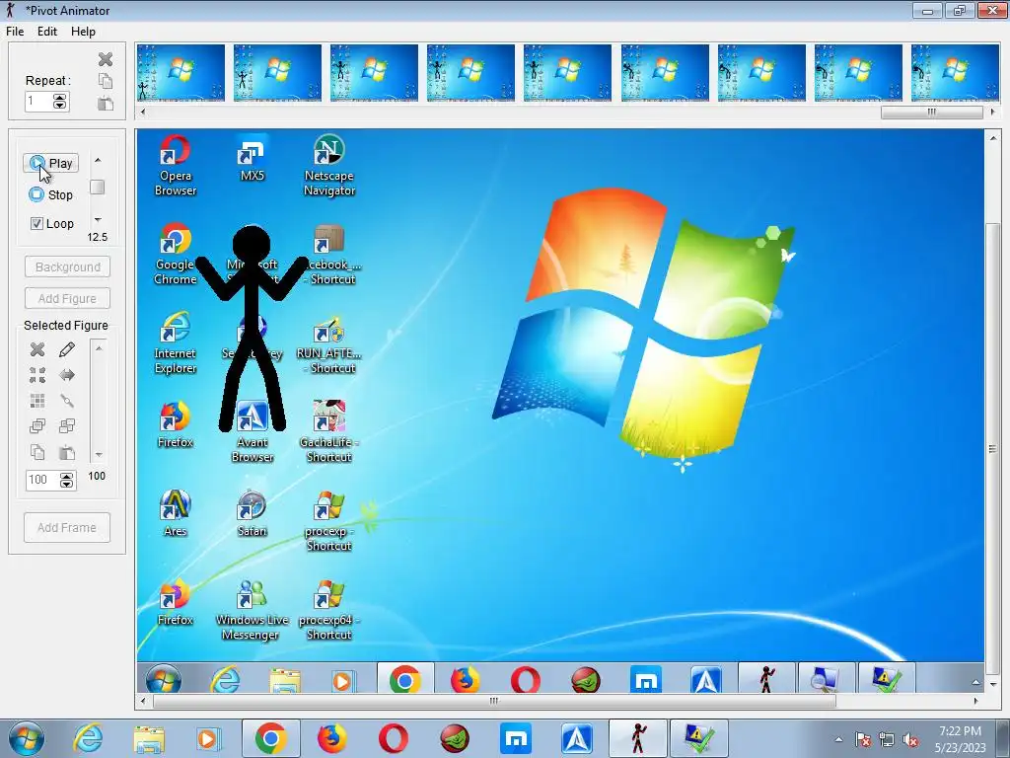This screenshot has width=1010, height=758.
Task: Click into the Repeat number field
Action: click(x=38, y=102)
